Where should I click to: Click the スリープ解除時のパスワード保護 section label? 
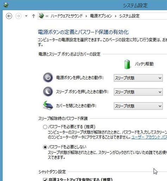[x=63, y=118]
